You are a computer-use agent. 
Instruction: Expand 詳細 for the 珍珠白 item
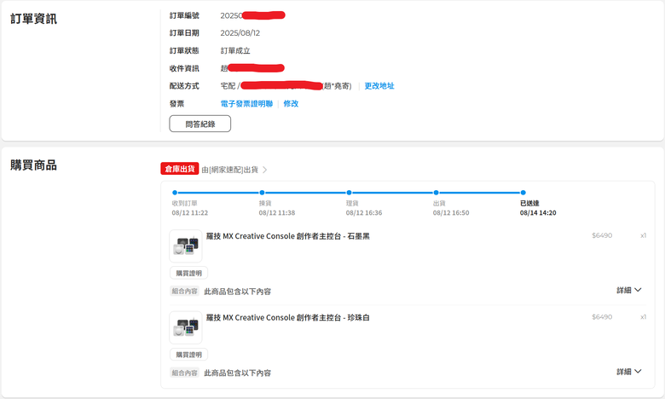point(629,372)
